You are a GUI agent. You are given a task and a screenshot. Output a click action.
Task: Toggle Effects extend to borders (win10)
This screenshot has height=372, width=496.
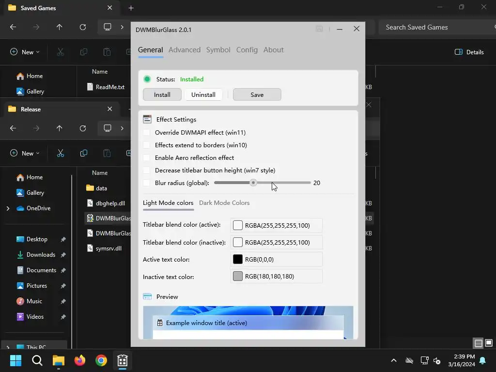(146, 145)
